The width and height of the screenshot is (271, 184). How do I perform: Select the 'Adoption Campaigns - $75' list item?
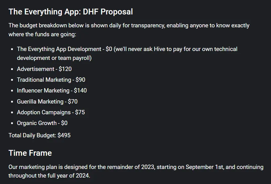coord(51,112)
